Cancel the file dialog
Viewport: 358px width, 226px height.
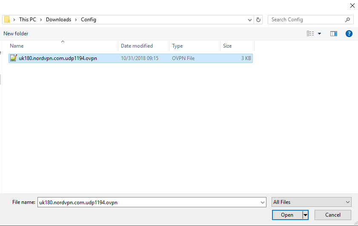coord(332,215)
